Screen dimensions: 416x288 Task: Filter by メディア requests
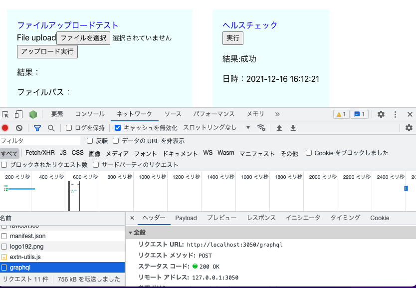point(117,153)
